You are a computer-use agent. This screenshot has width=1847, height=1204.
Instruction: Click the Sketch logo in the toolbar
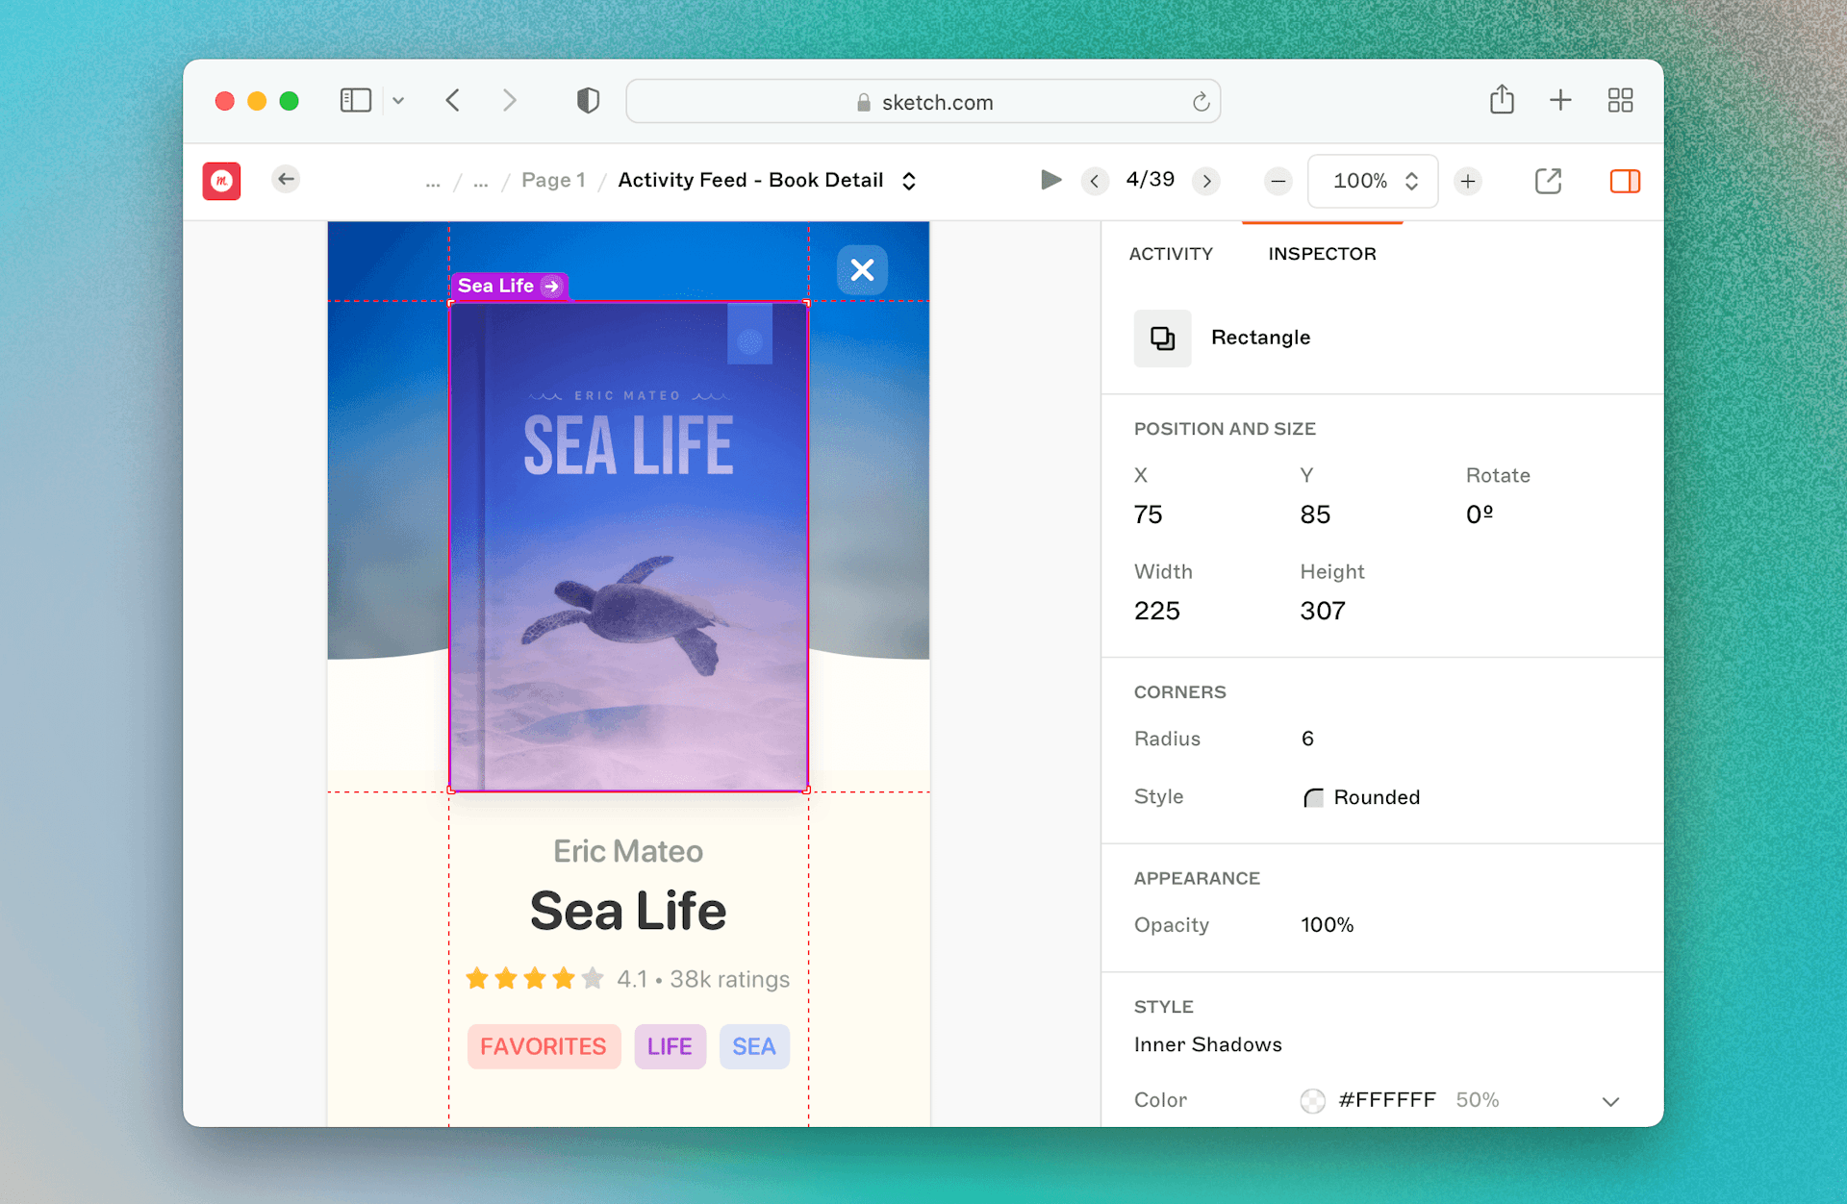pyautogui.click(x=221, y=180)
